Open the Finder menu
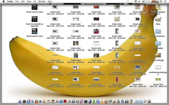 pos(10,1)
